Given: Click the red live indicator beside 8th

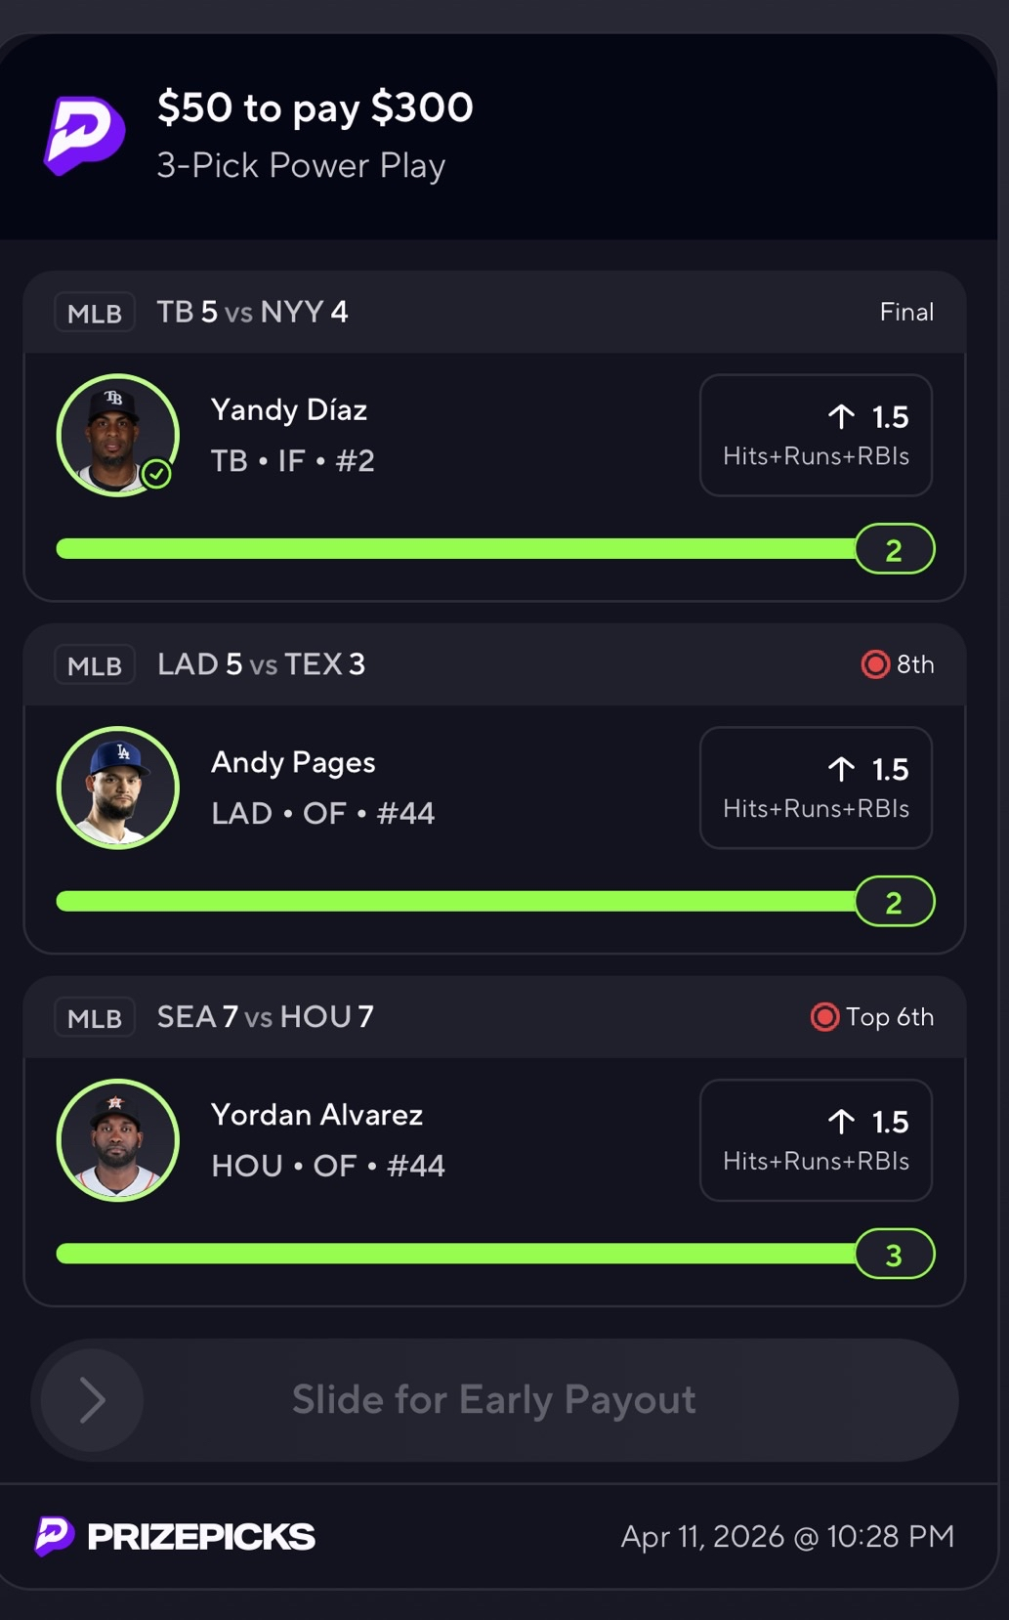Looking at the screenshot, I should point(874,664).
